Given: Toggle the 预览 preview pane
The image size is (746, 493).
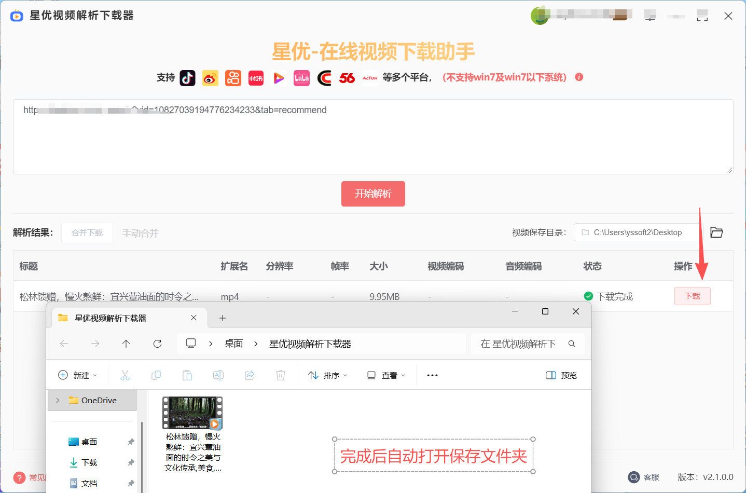Looking at the screenshot, I should click(561, 375).
